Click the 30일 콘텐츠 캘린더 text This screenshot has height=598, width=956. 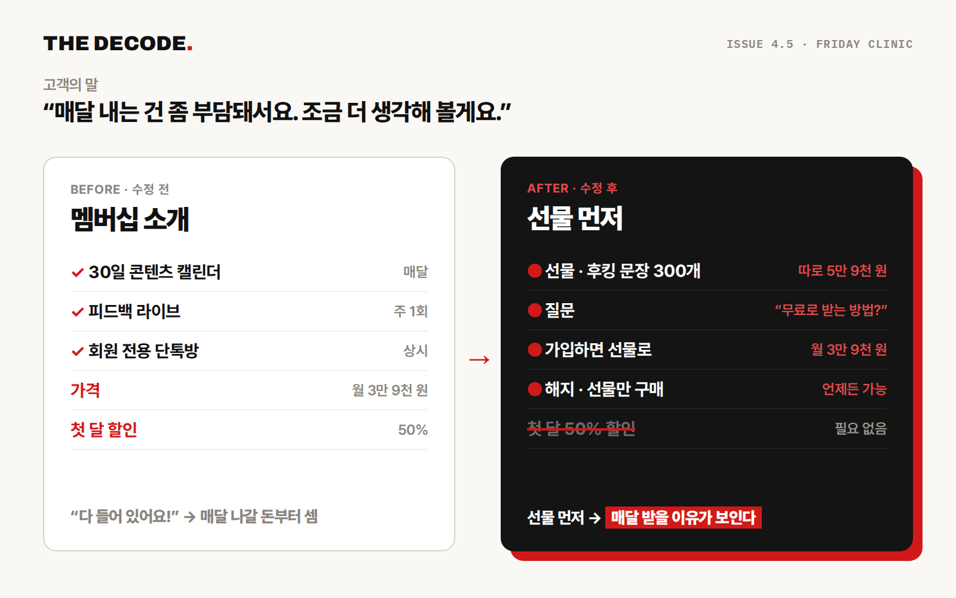[154, 272]
